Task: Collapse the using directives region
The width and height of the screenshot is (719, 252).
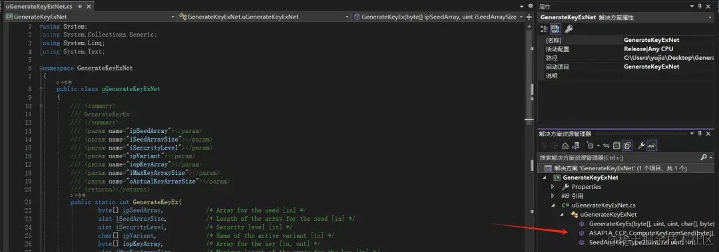Action: pos(41,27)
